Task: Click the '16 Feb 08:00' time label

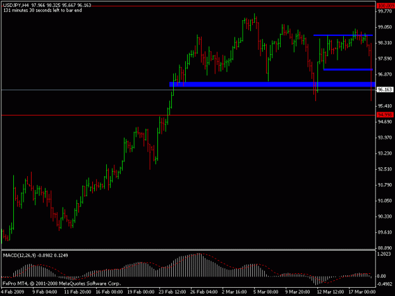Action: coord(109,292)
